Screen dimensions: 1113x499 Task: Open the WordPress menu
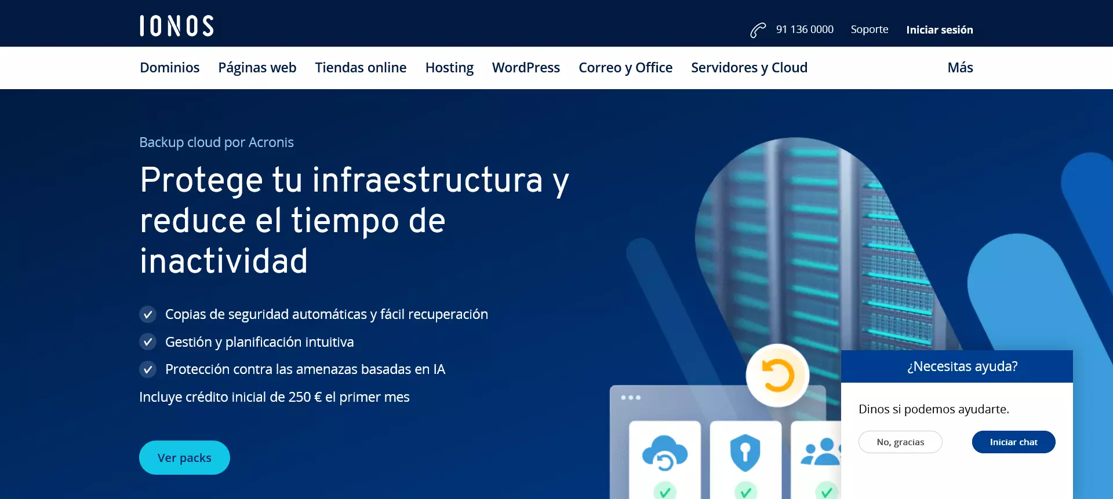click(x=526, y=68)
